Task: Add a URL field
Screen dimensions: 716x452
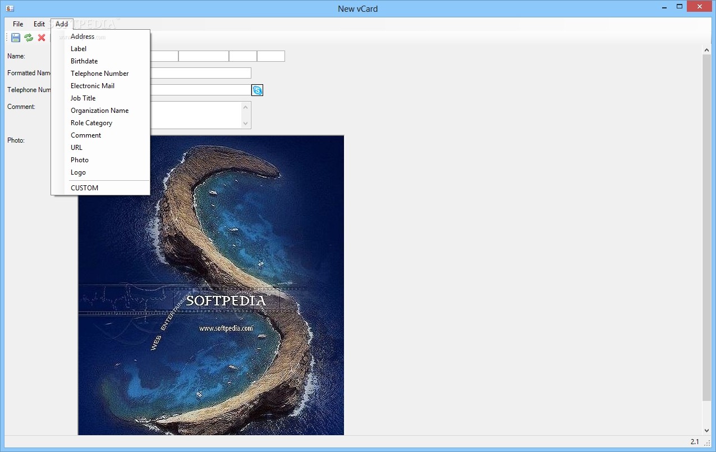Action: click(100, 148)
